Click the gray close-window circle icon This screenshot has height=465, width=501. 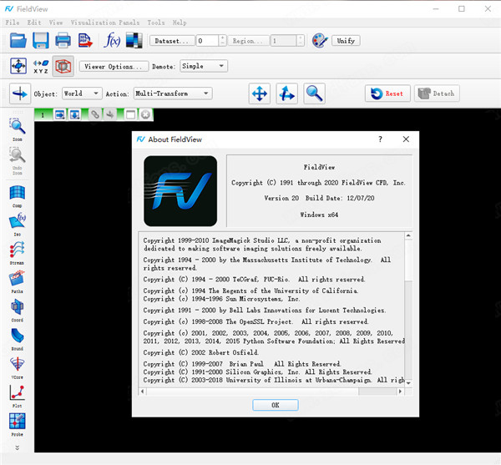145,114
